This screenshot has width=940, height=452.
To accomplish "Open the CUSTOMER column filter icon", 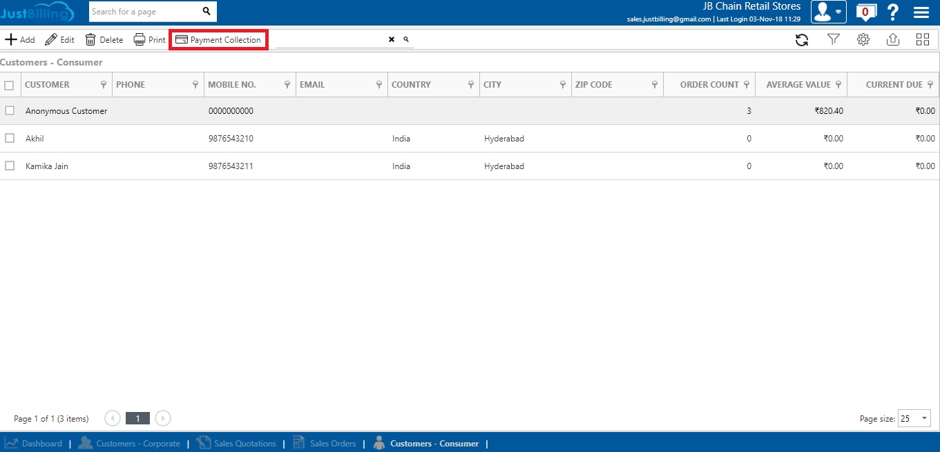I will click(x=104, y=85).
